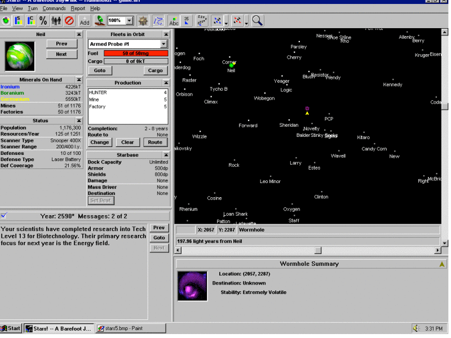Open the Turn menu
Screen dimensions: 451x338
33,8
